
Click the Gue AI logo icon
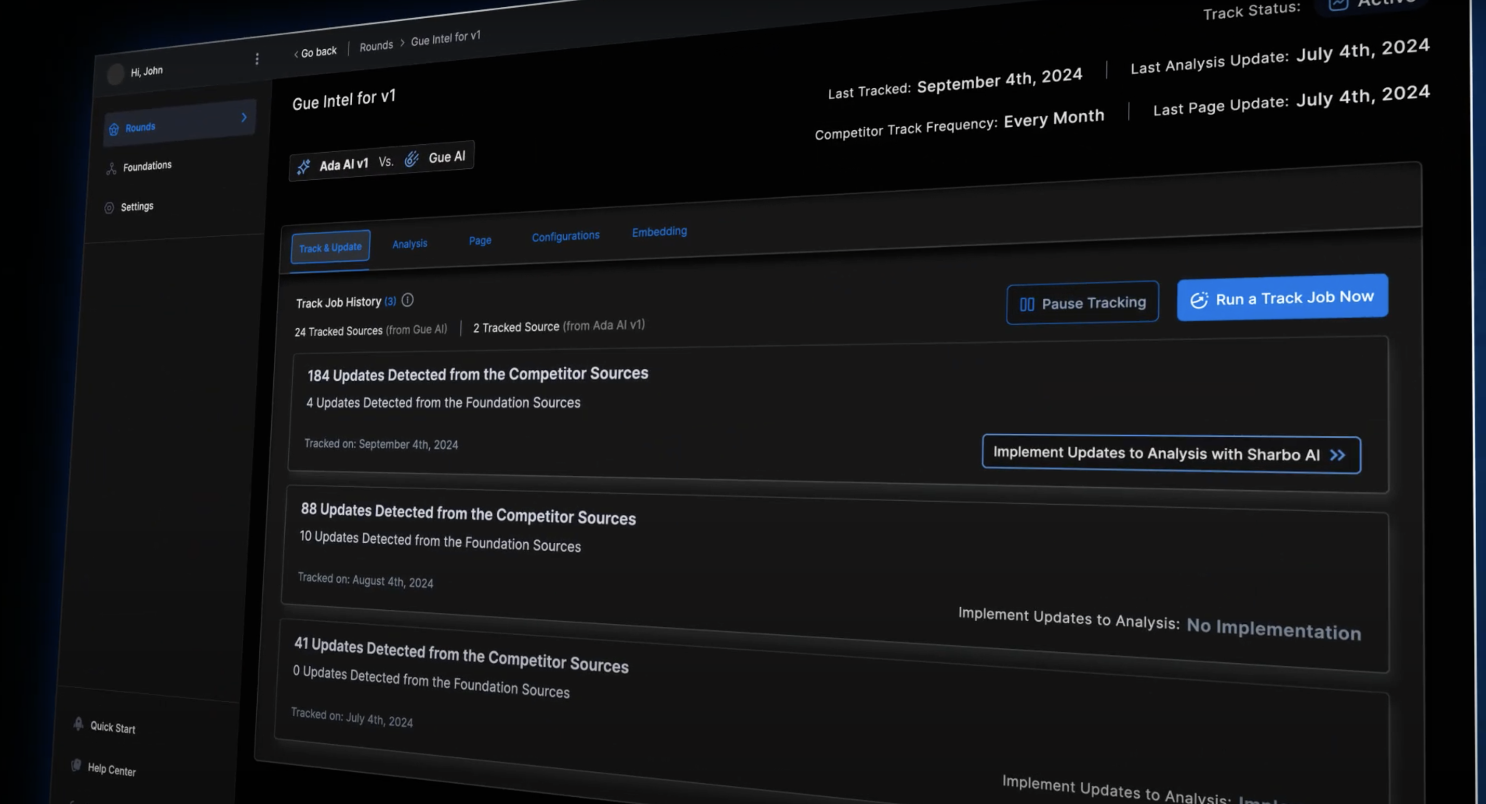coord(412,159)
